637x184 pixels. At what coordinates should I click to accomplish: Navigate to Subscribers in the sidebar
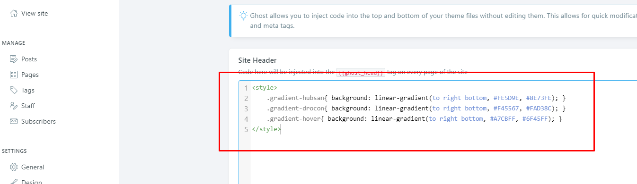click(x=38, y=121)
